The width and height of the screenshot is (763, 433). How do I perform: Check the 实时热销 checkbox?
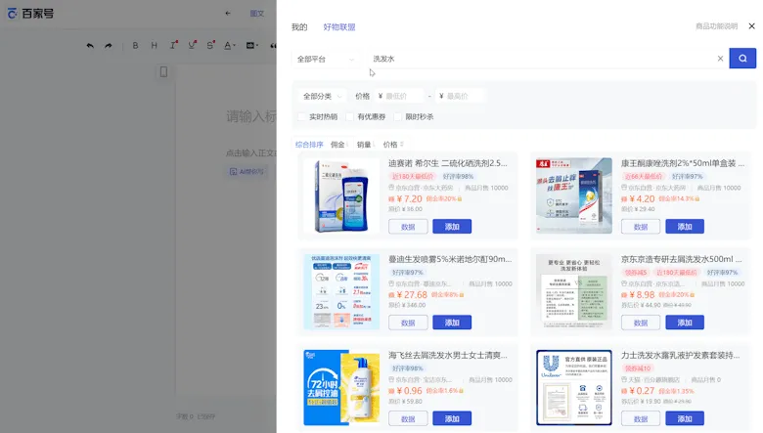pyautogui.click(x=301, y=116)
